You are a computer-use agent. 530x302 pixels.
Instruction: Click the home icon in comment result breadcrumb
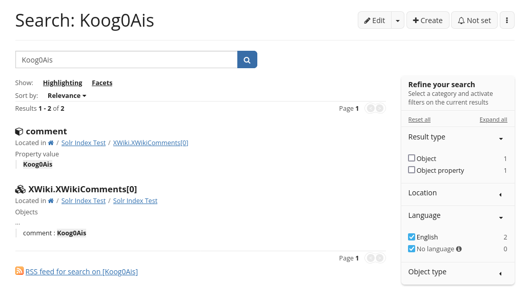coord(51,143)
